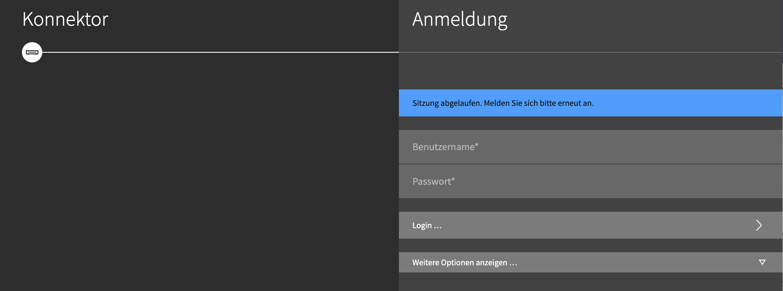Click the white line extending from the Konnektor icon
The width and height of the screenshot is (783, 291).
[x=221, y=52]
